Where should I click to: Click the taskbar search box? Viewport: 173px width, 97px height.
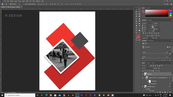coord(20,95)
